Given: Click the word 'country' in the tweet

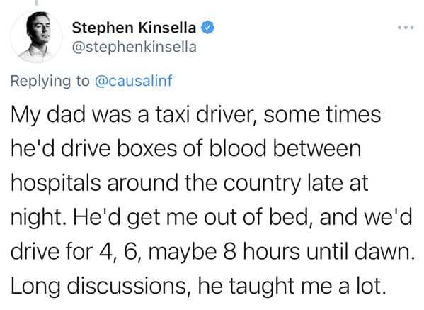Looking at the screenshot, I should pos(263,184).
